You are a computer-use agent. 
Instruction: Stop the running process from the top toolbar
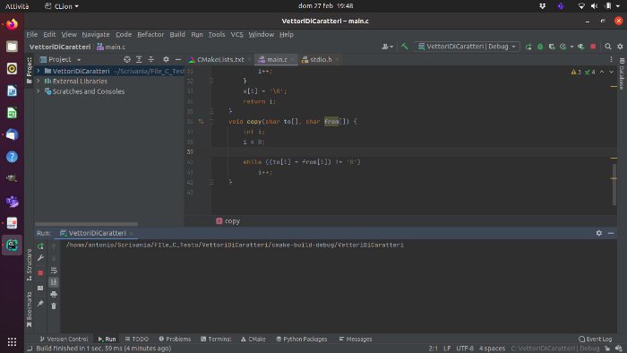pyautogui.click(x=593, y=47)
